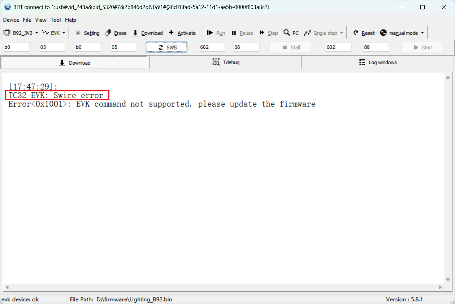
Task: Click the File Path status bar entry
Action: pos(121,299)
